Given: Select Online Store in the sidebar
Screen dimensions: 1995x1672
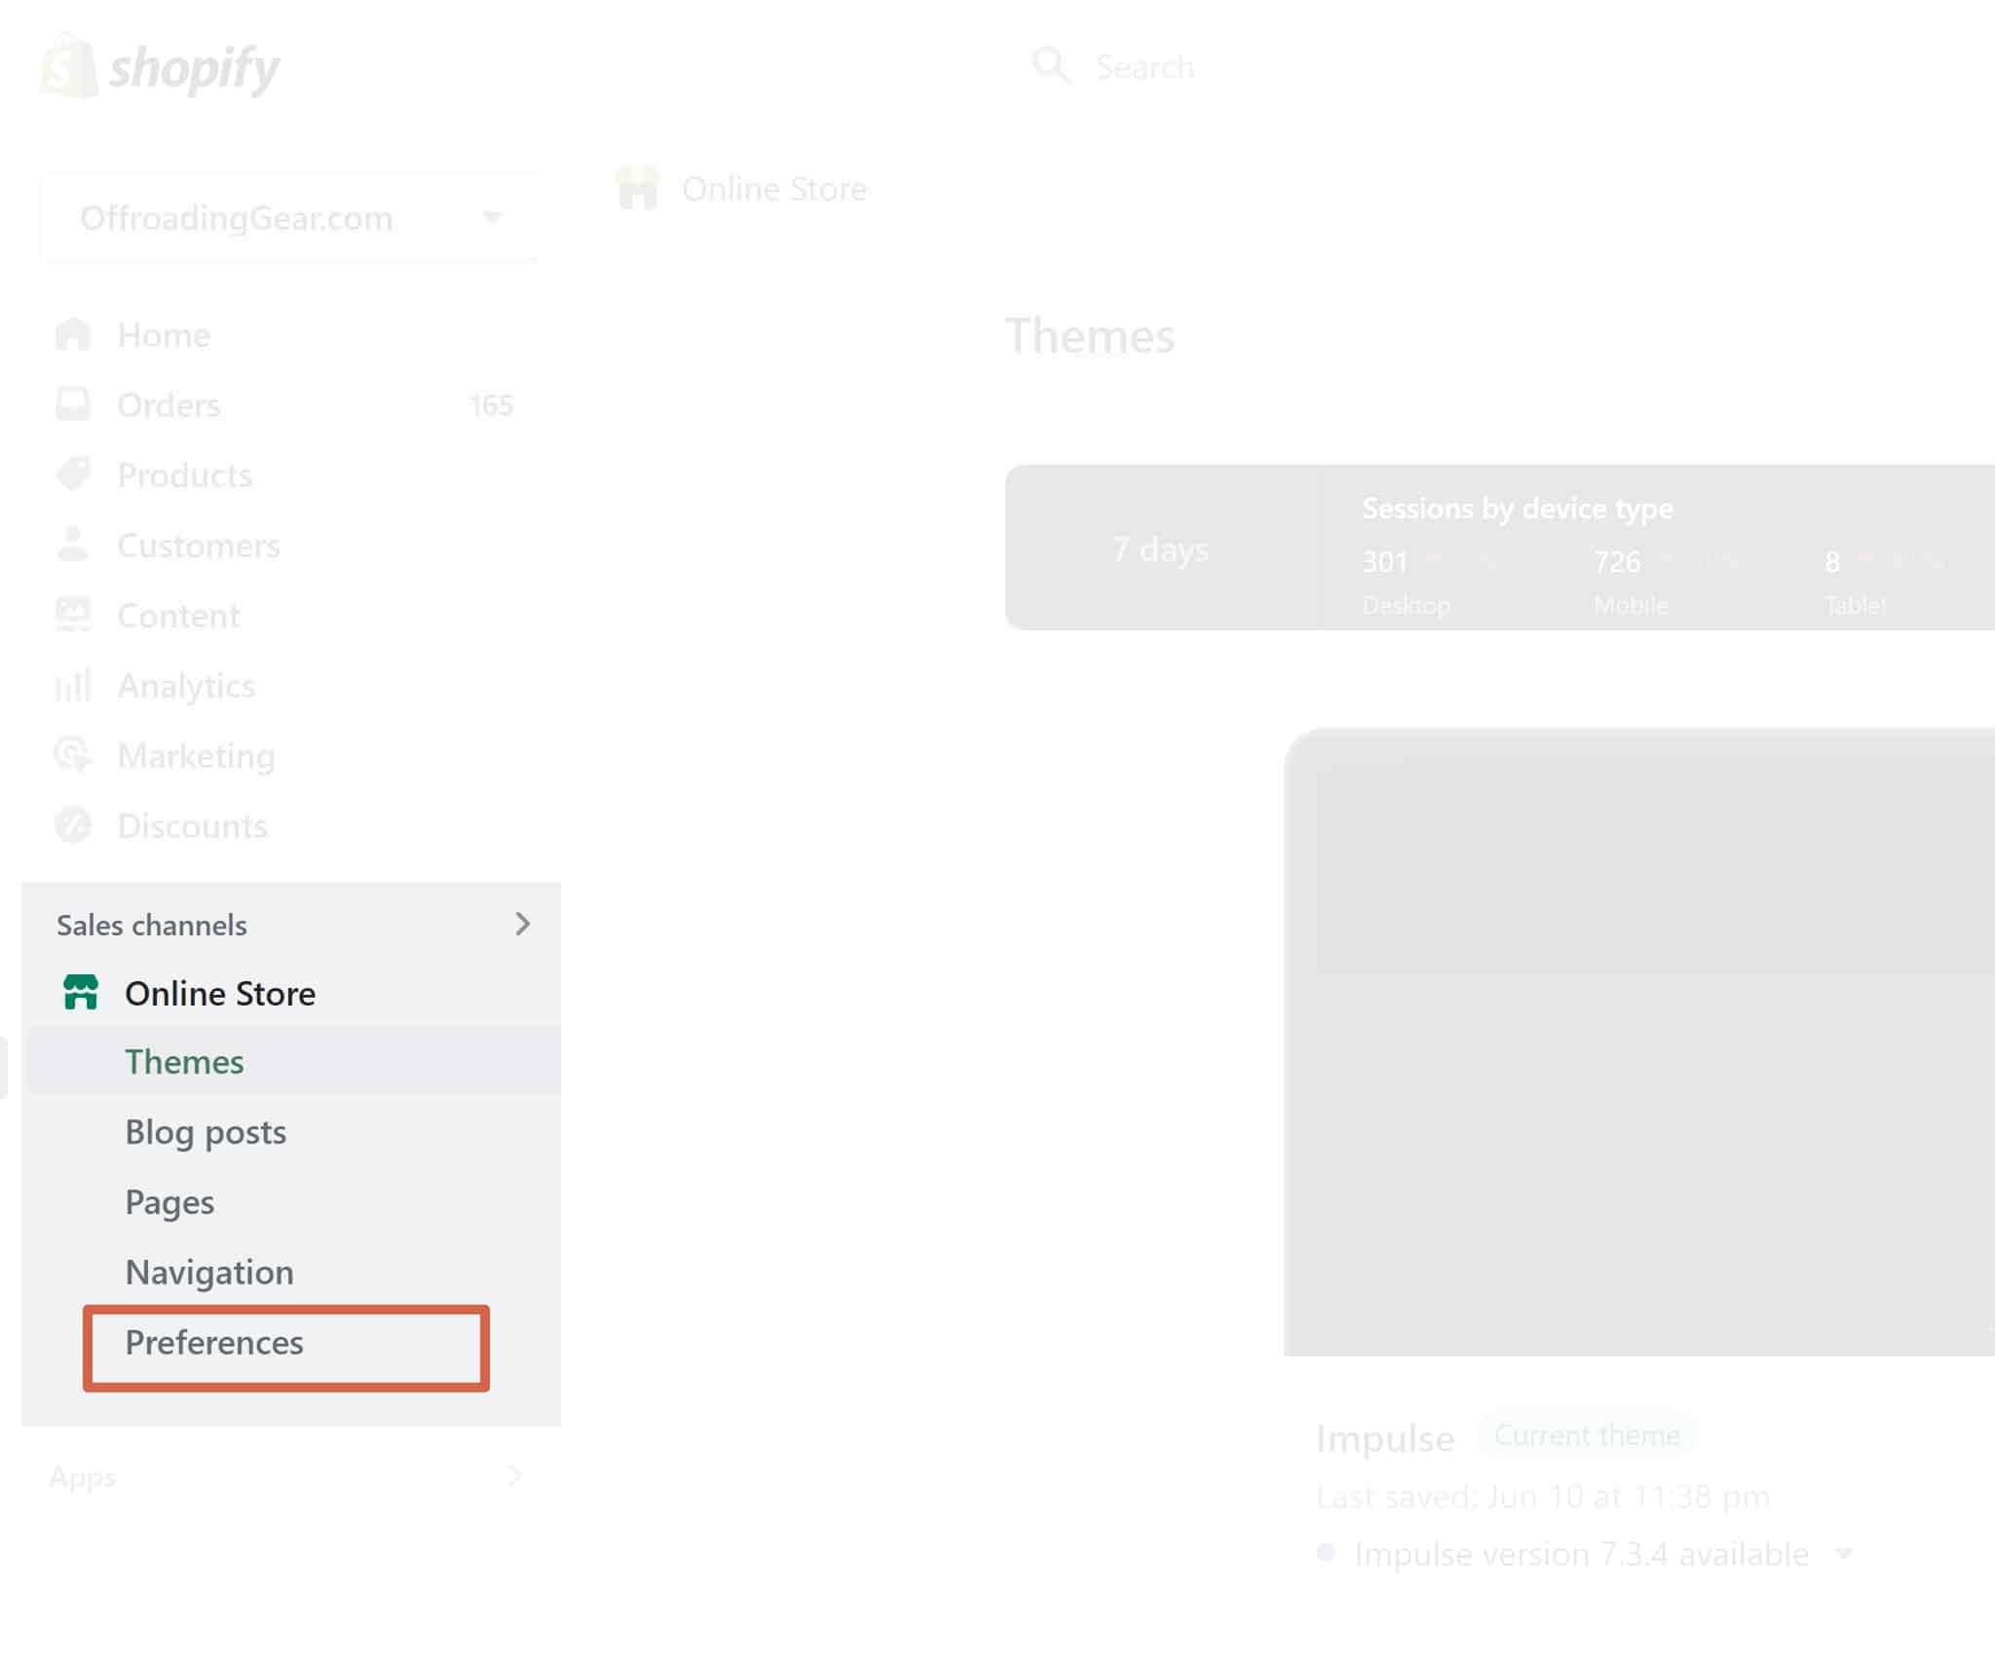Looking at the screenshot, I should coord(220,994).
